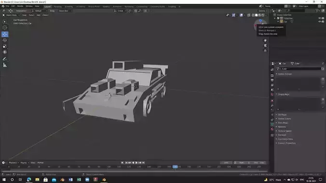Open the Object properties tab icon
Screen dimensions: 326x183
272,101
